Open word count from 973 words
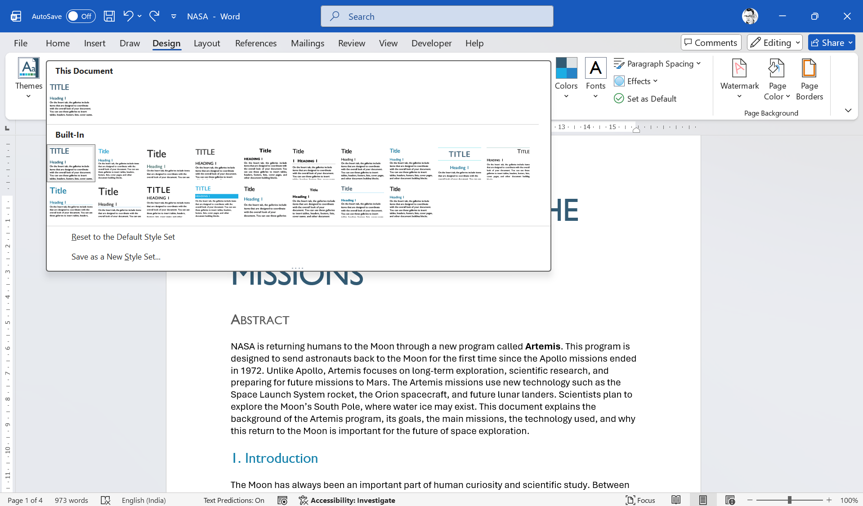This screenshot has width=863, height=506. coord(72,500)
